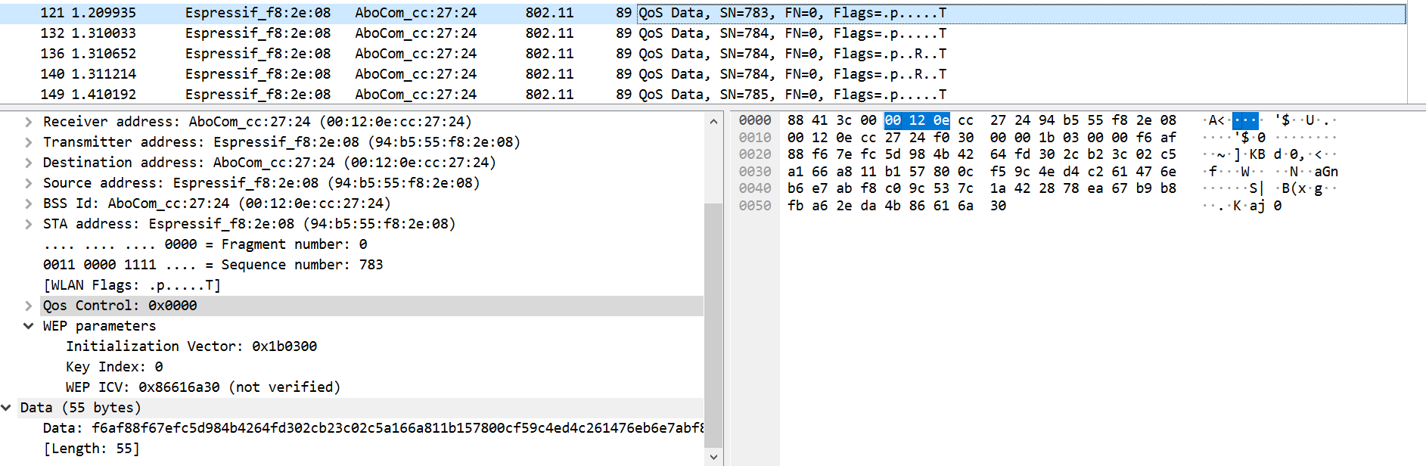Image resolution: width=1426 pixels, height=466 pixels.
Task: Click ASCII text 'aGn' in bytes pane
Action: pos(1326,172)
